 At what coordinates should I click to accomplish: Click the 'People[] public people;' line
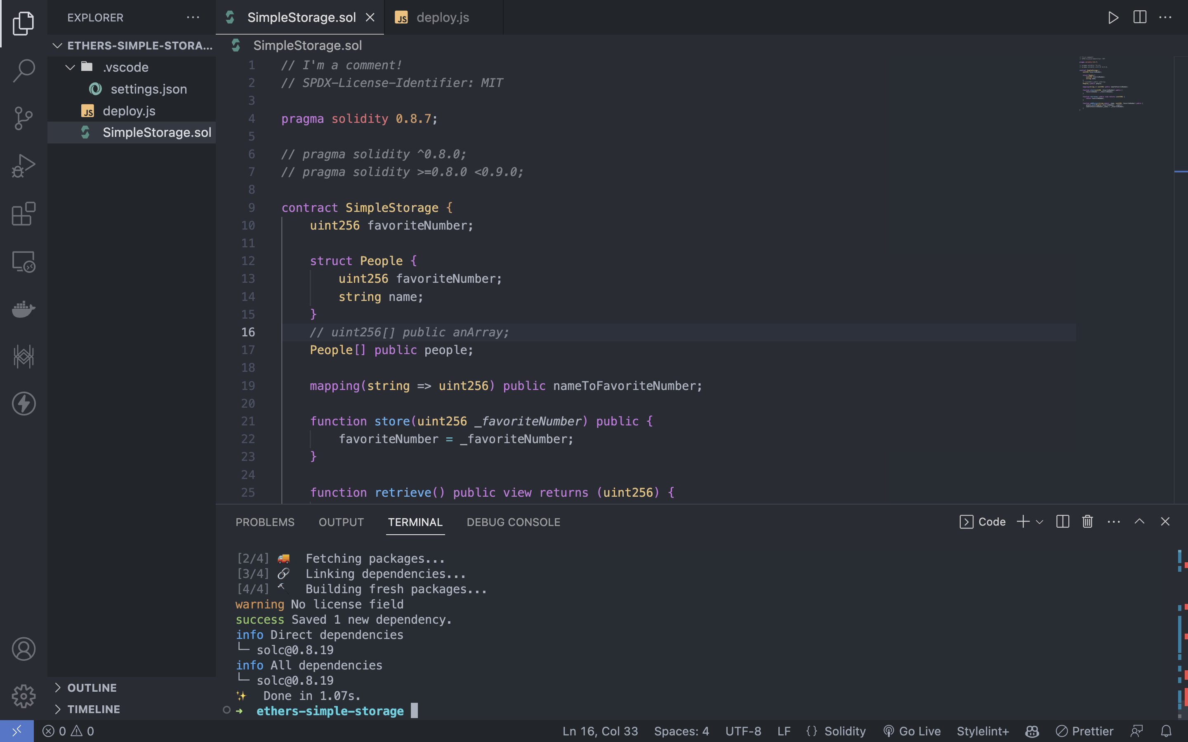click(391, 350)
